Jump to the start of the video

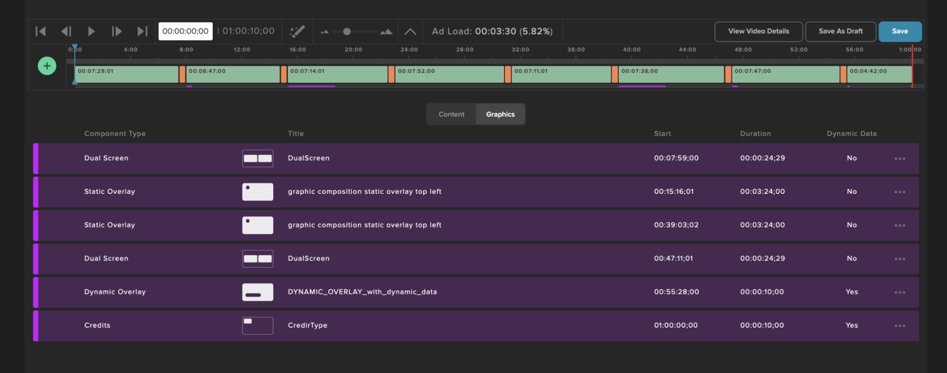[x=41, y=31]
